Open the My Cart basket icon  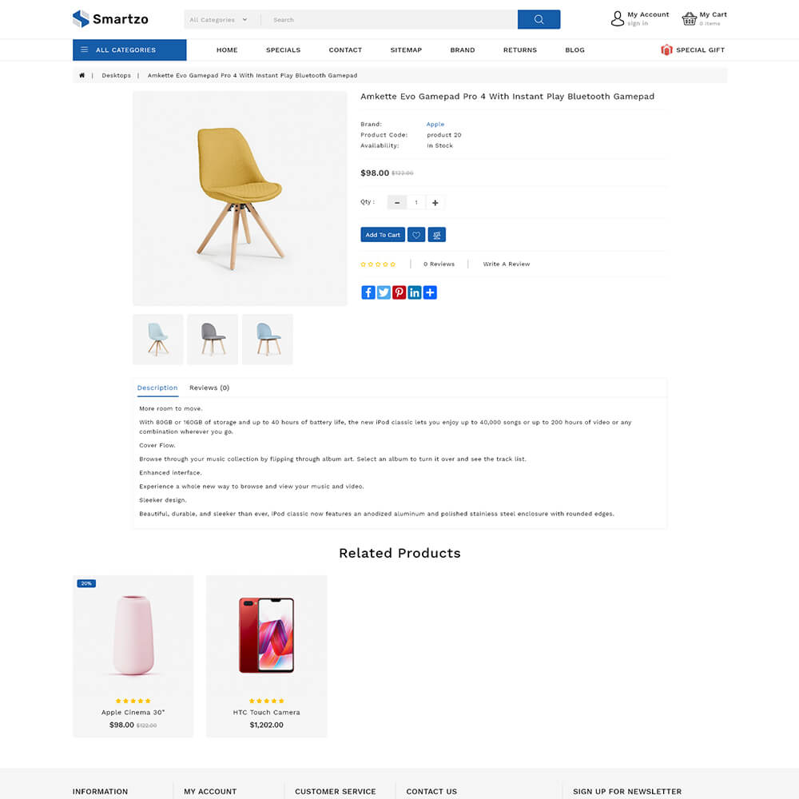[689, 19]
